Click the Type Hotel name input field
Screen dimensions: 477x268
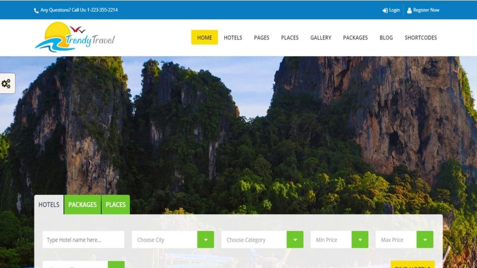pyautogui.click(x=83, y=240)
